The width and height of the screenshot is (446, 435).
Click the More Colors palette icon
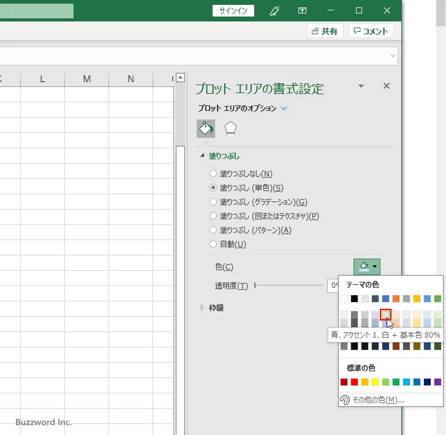tap(345, 400)
